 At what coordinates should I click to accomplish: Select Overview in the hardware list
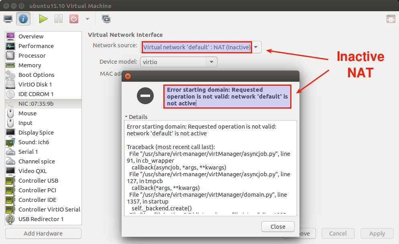31,36
